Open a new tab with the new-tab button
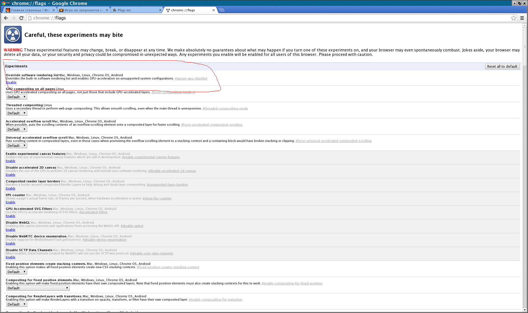 (222, 10)
